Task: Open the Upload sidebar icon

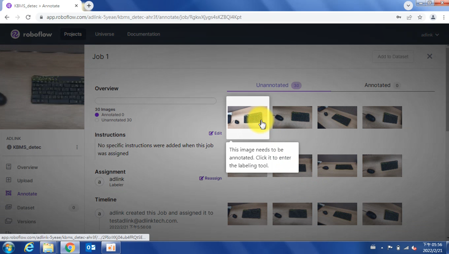Action: (9, 180)
